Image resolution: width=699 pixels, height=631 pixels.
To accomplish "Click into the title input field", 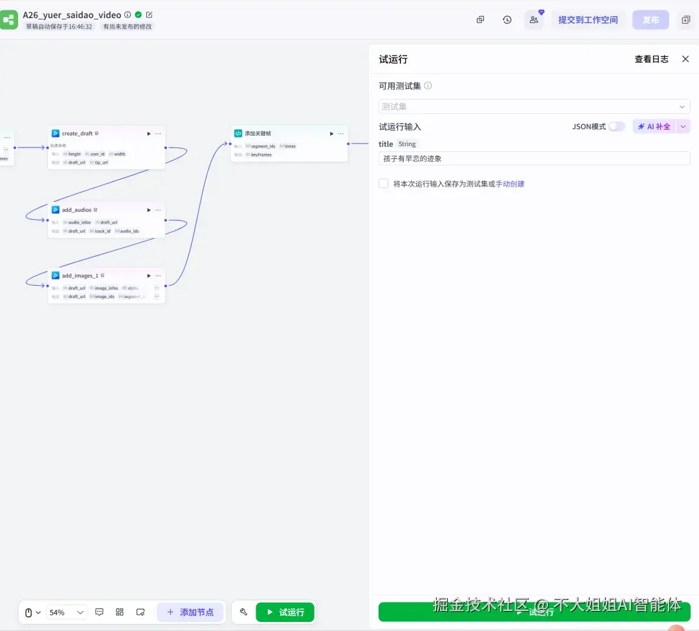I will pyautogui.click(x=534, y=158).
